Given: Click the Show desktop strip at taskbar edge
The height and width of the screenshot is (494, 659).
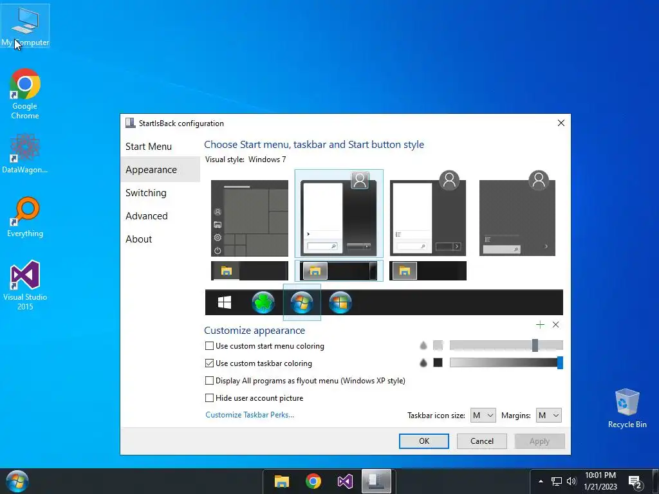Looking at the screenshot, I should 656,481.
